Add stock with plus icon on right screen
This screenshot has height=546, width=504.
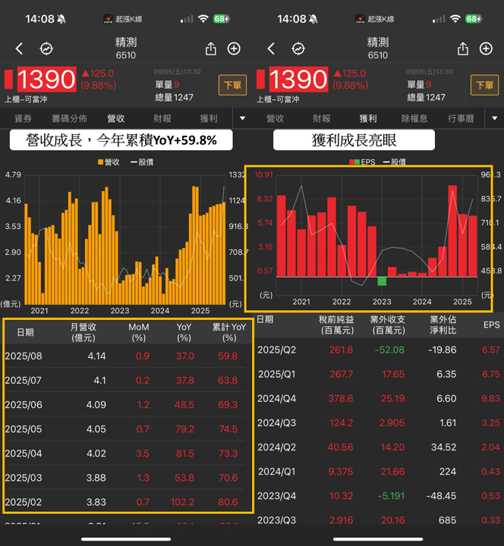click(x=486, y=49)
